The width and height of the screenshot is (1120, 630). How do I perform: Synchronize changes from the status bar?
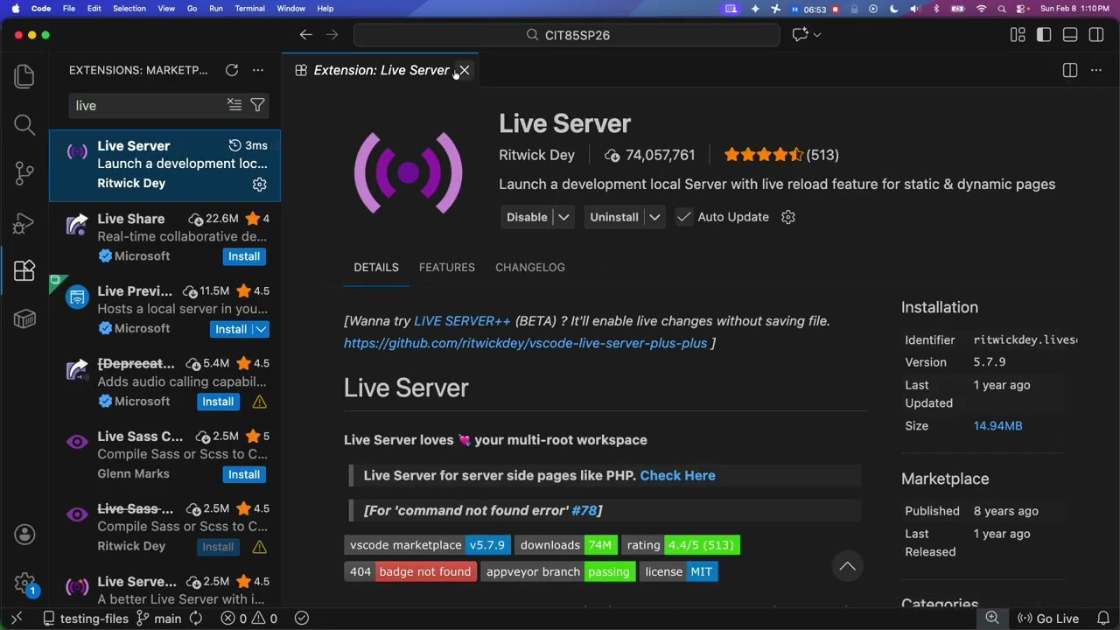point(196,619)
